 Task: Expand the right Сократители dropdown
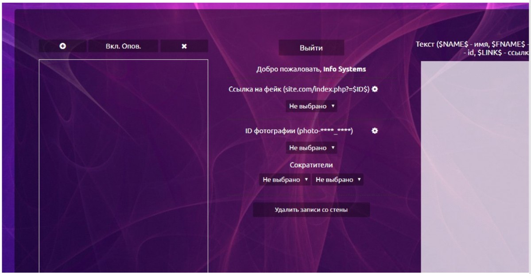tap(337, 180)
